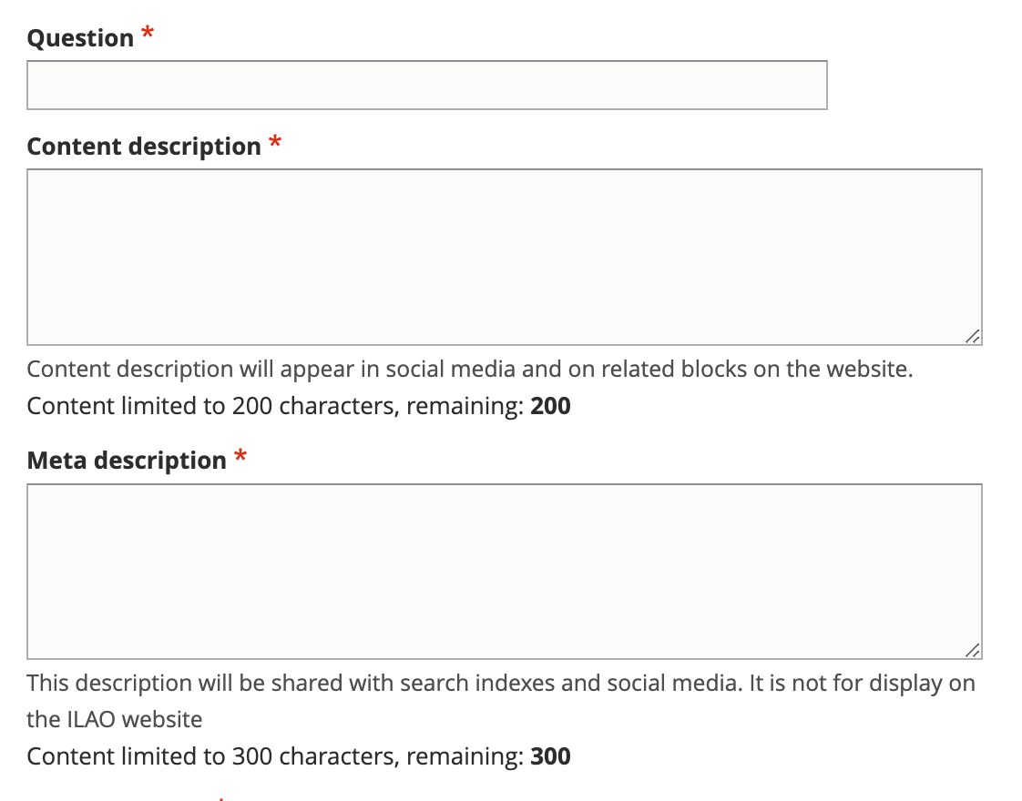Viewport: 1022px width, 801px height.
Task: Click the Content description label
Action: 144,147
